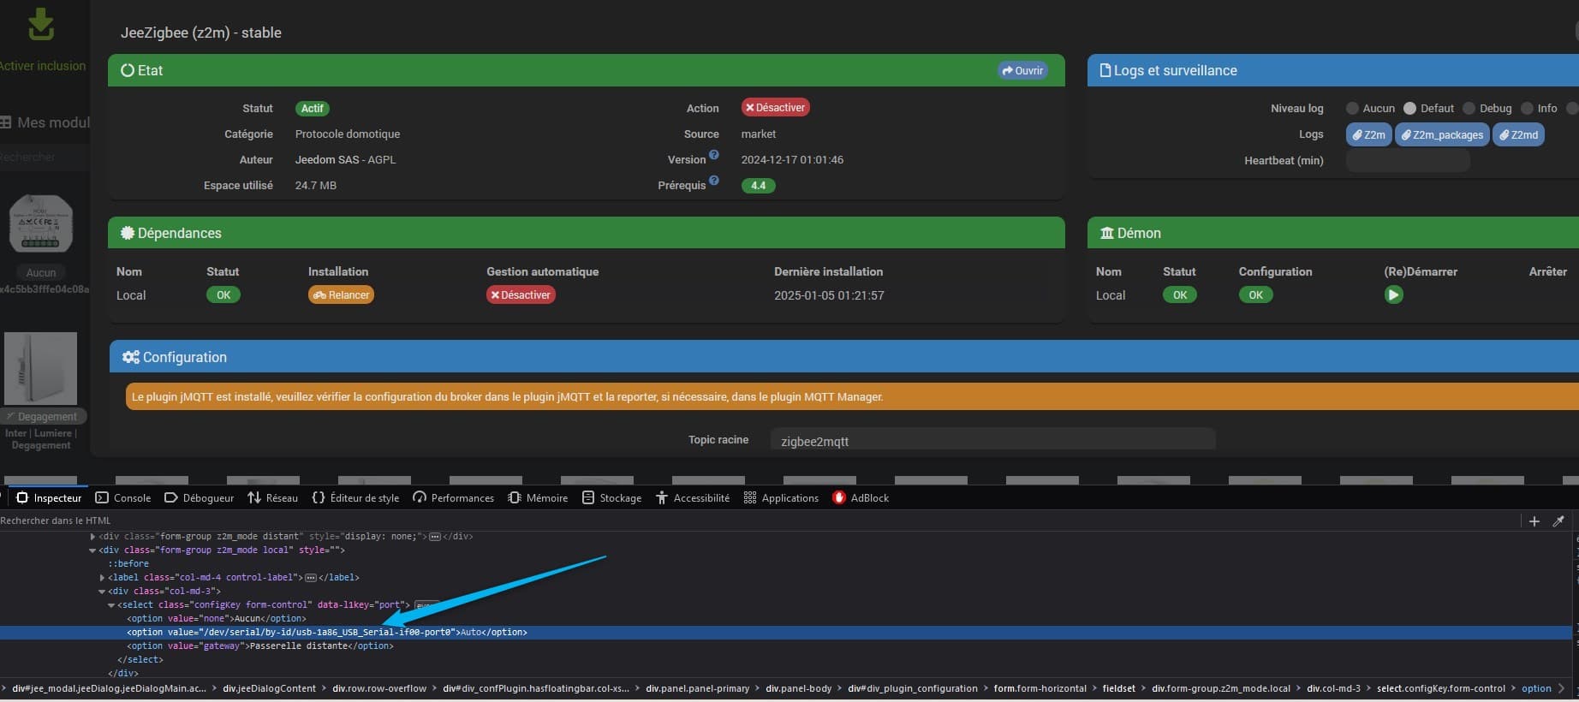The height and width of the screenshot is (702, 1579).
Task: Select the Degagement module thumbnail
Action: coord(40,368)
